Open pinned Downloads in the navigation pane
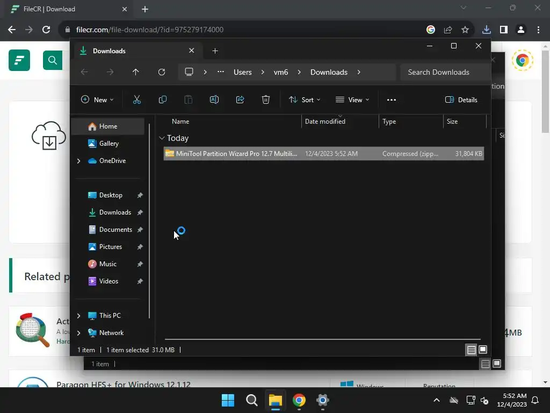The height and width of the screenshot is (413, 550). 115,212
